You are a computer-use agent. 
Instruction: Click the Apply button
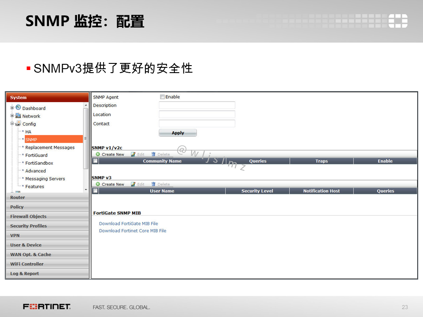pos(178,133)
